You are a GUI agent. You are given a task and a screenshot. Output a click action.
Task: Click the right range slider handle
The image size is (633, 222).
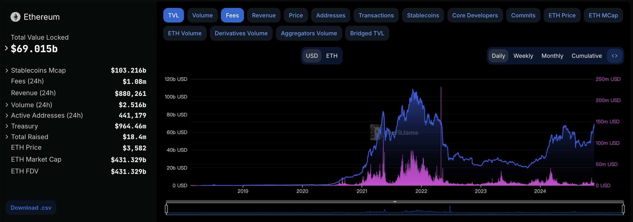tap(623, 209)
